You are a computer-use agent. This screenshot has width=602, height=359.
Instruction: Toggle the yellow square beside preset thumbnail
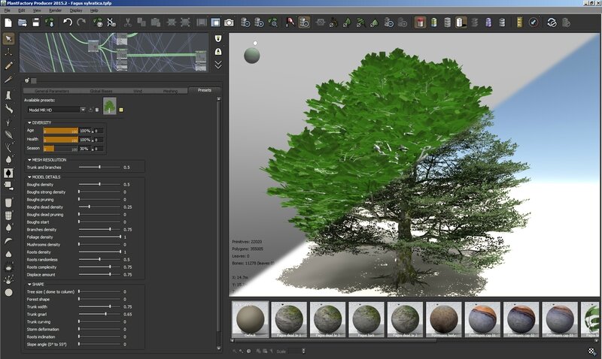click(x=121, y=110)
